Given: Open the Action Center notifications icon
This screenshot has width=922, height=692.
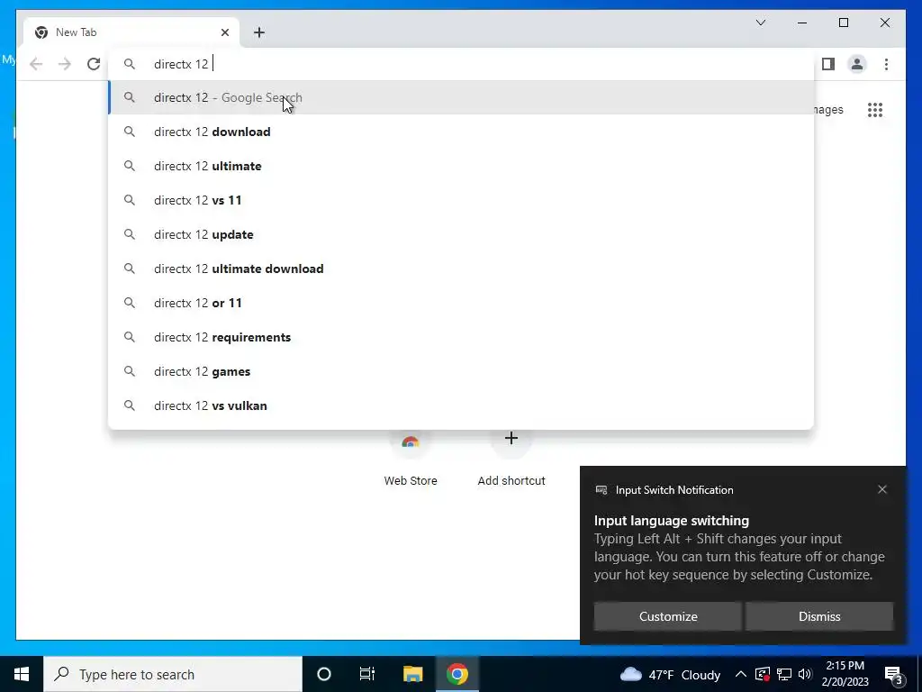Looking at the screenshot, I should [x=894, y=675].
